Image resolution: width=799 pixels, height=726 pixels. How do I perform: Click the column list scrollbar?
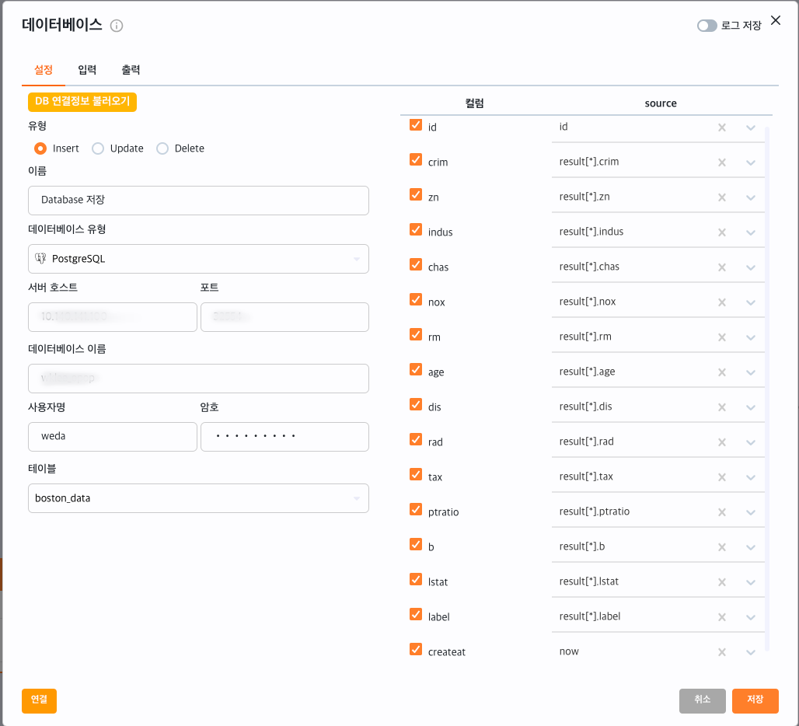[767, 389]
